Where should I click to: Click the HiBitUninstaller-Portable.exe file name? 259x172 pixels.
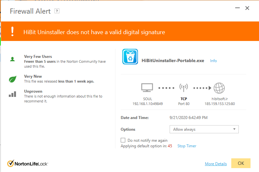pyautogui.click(x=173, y=61)
